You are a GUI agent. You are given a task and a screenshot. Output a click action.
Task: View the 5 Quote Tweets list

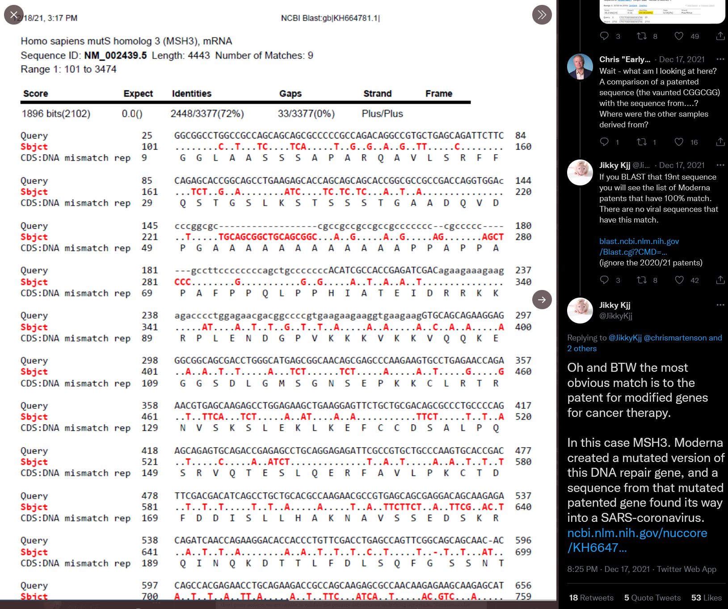click(x=652, y=598)
